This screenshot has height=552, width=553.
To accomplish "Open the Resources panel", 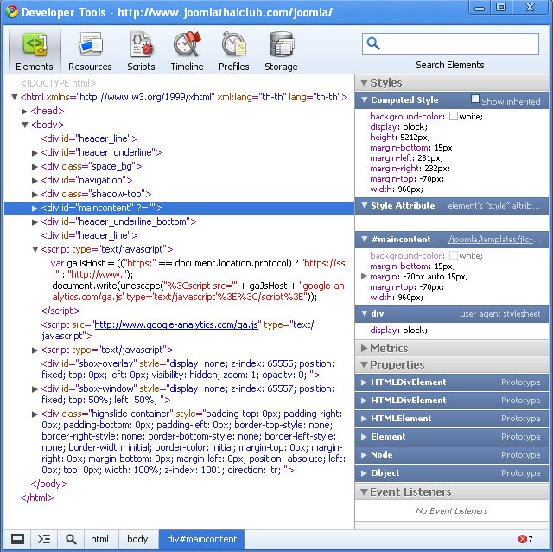I will (90, 51).
